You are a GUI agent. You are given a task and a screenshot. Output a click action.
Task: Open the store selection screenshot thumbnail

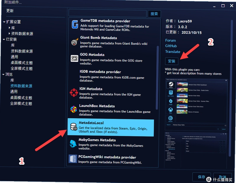[196, 104]
